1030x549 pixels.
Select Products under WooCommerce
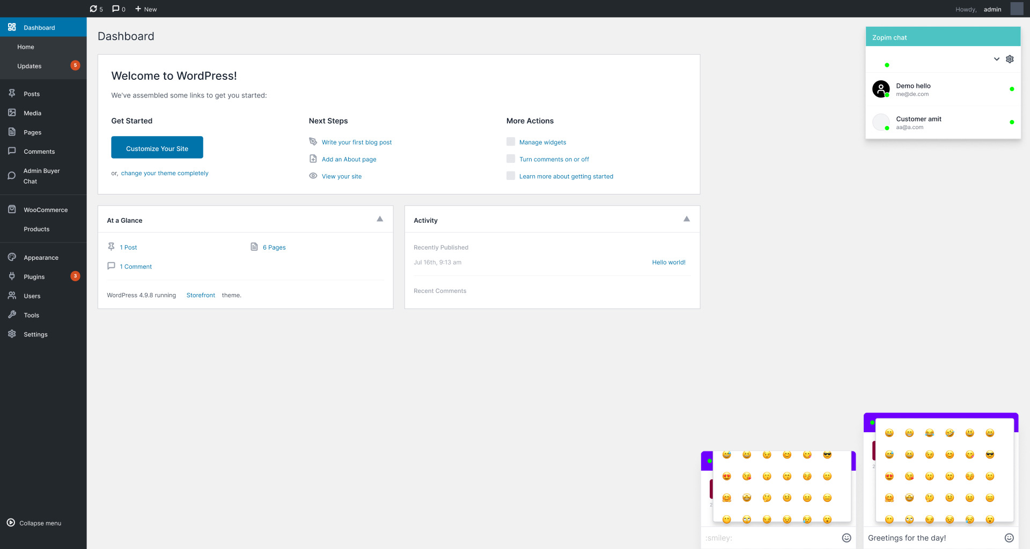pyautogui.click(x=36, y=229)
